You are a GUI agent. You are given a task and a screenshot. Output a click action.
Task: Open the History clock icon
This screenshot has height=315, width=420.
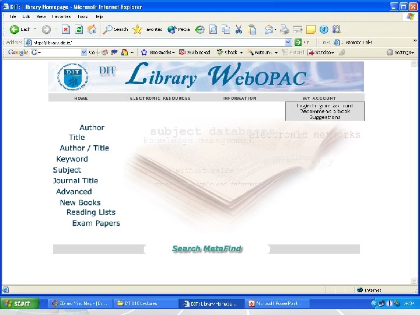pos(199,30)
